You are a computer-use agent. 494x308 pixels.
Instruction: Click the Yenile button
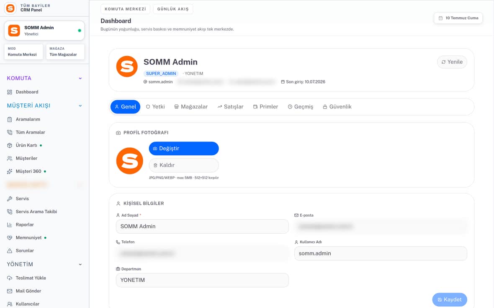click(452, 62)
